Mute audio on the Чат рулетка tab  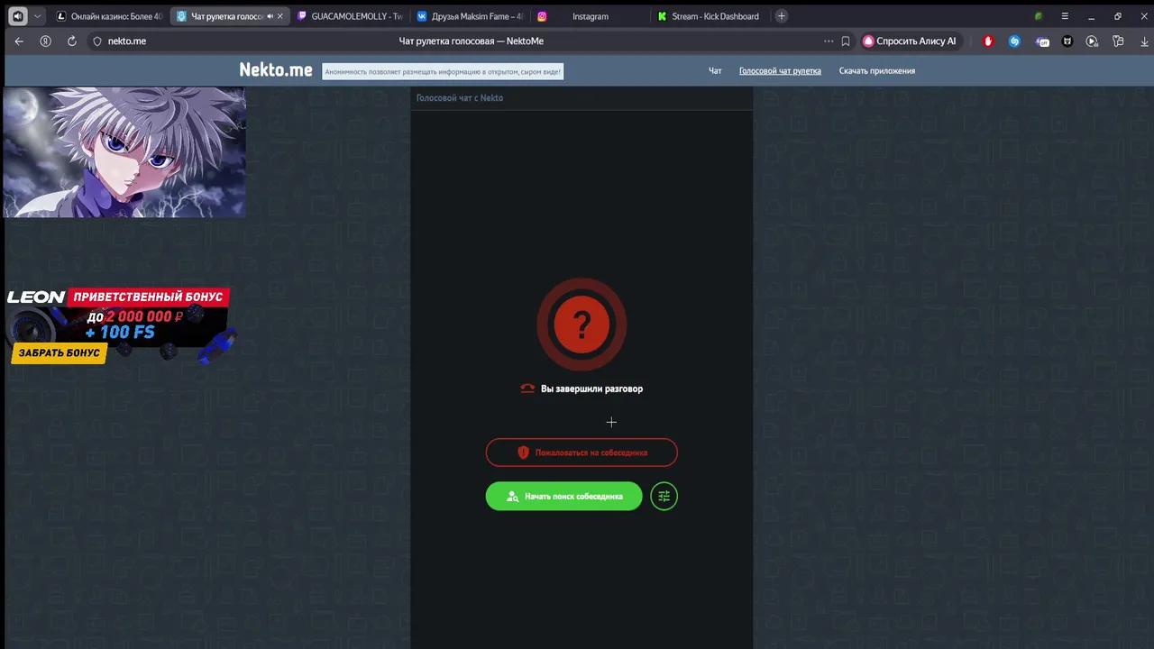click(x=270, y=16)
